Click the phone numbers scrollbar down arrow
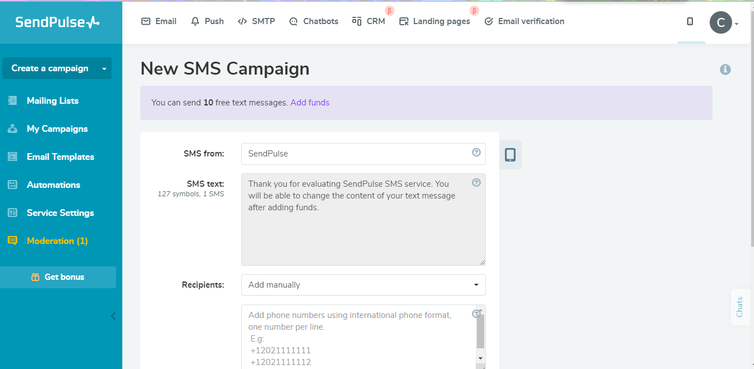754x369 pixels. (480, 358)
